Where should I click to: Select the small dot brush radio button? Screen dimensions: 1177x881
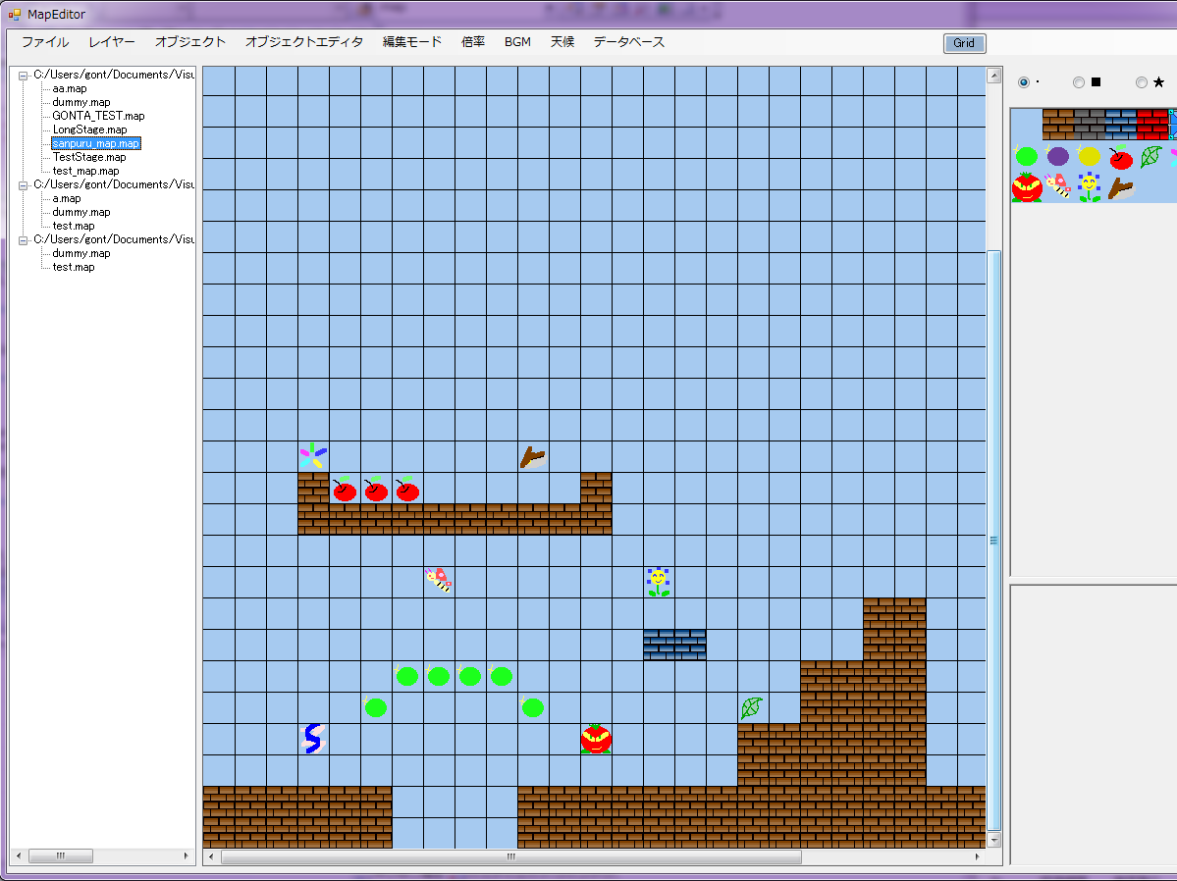[1024, 82]
